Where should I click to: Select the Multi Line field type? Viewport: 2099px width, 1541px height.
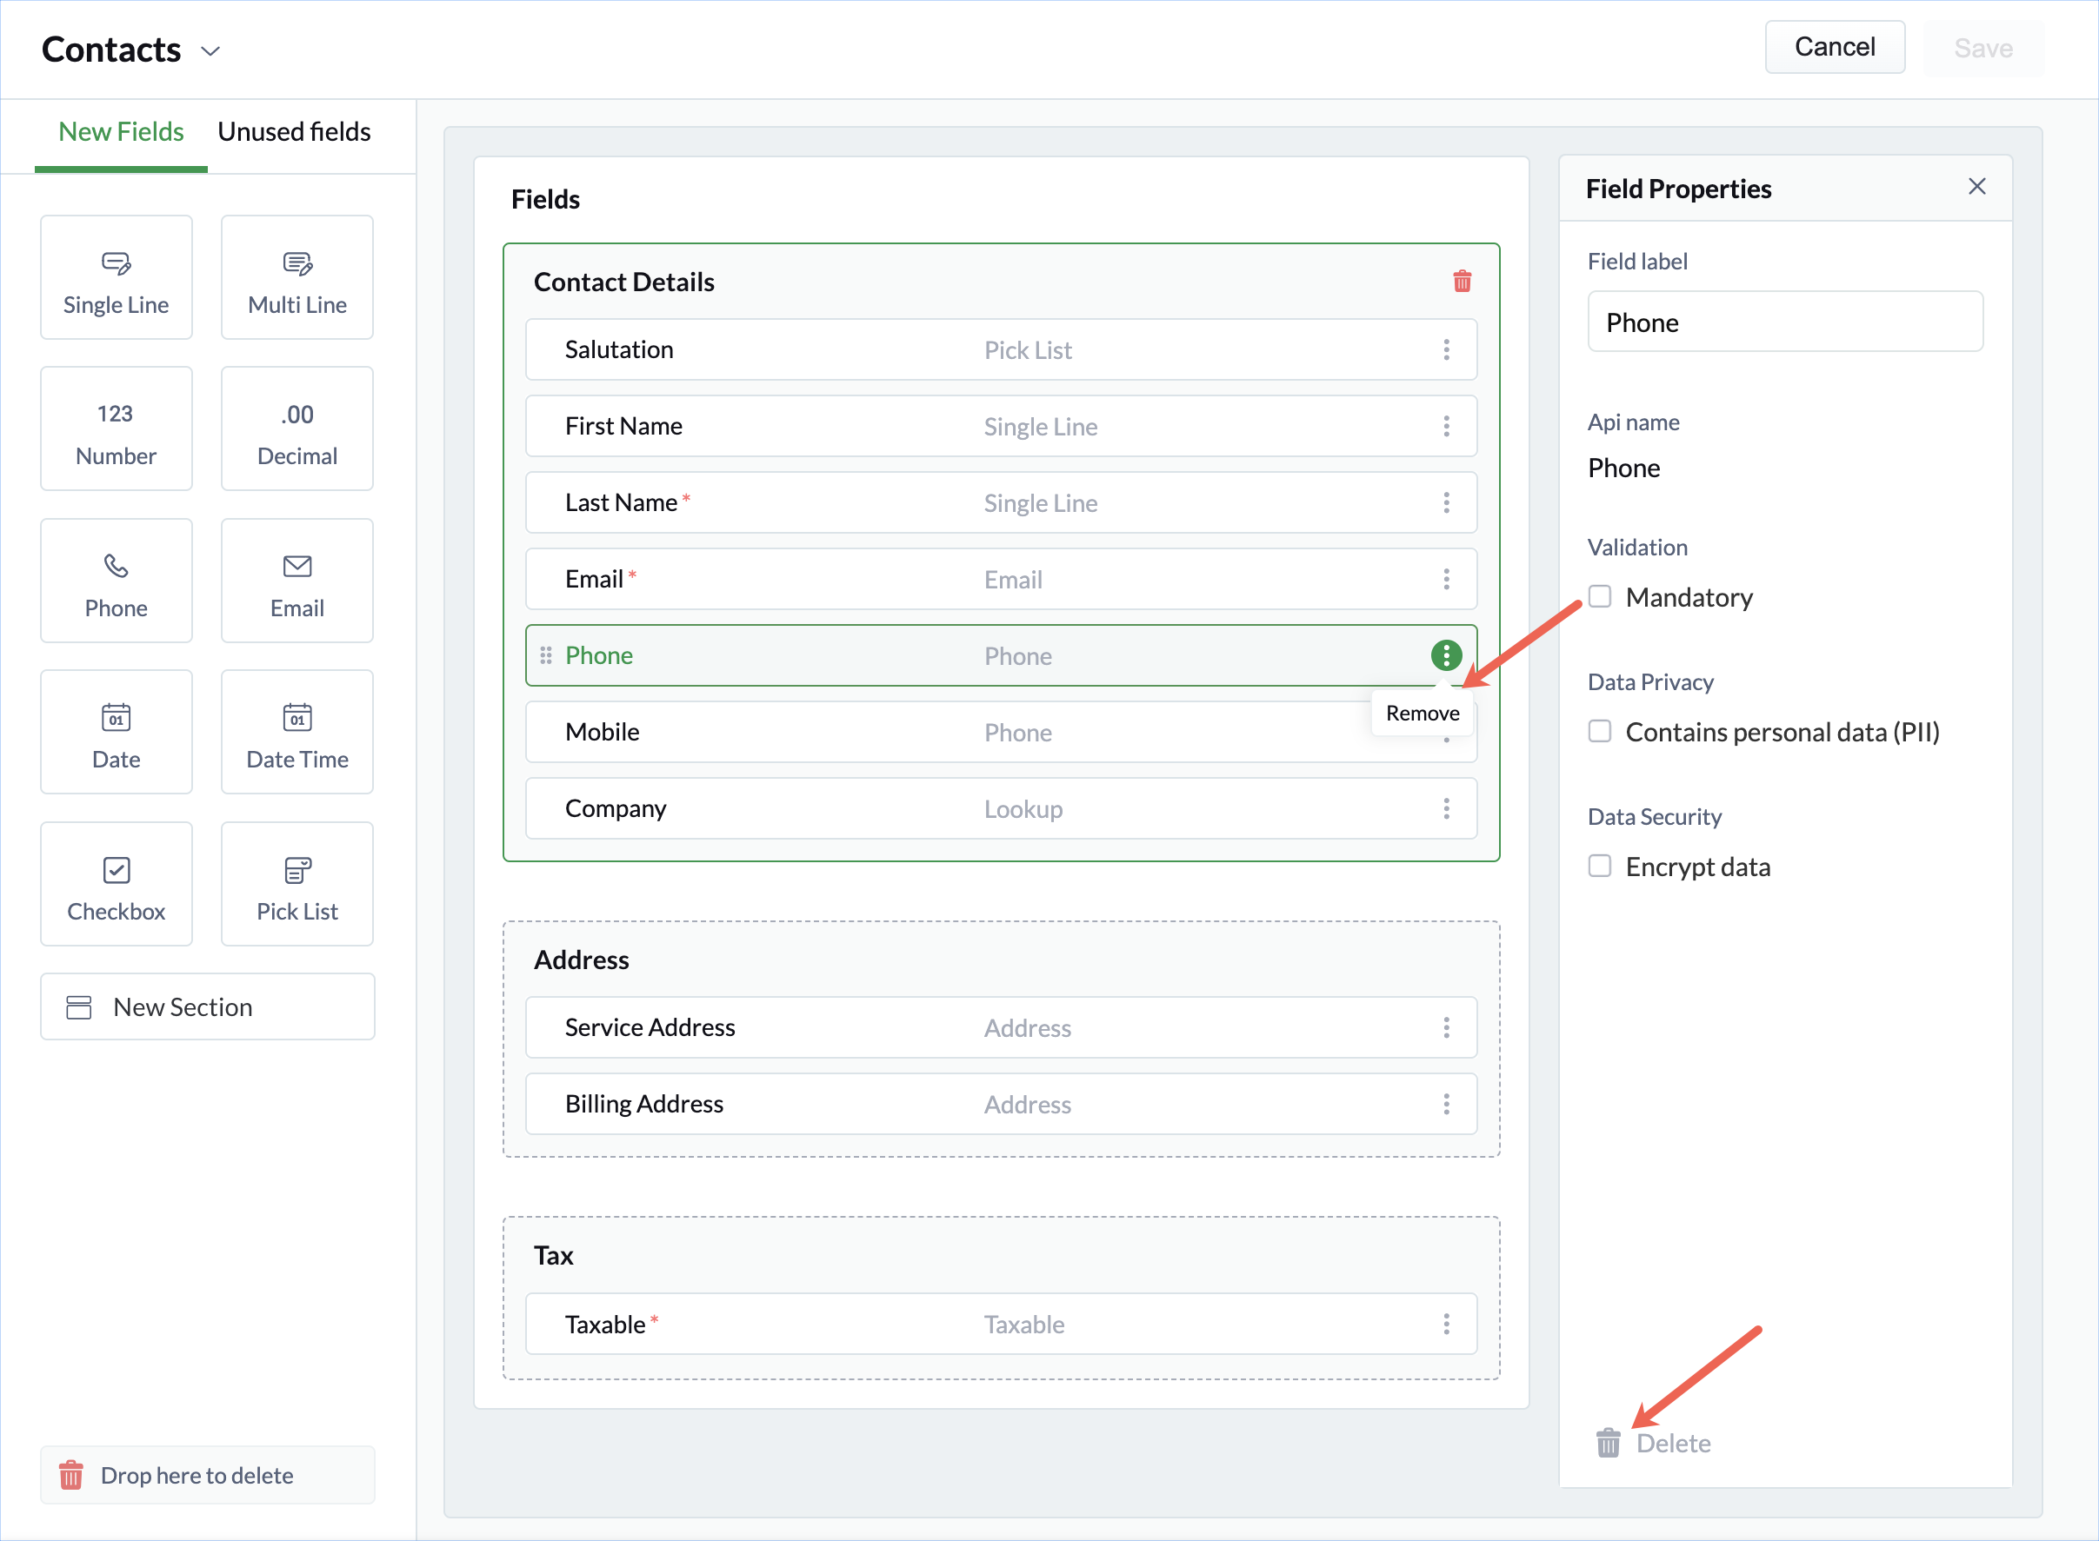click(x=297, y=278)
